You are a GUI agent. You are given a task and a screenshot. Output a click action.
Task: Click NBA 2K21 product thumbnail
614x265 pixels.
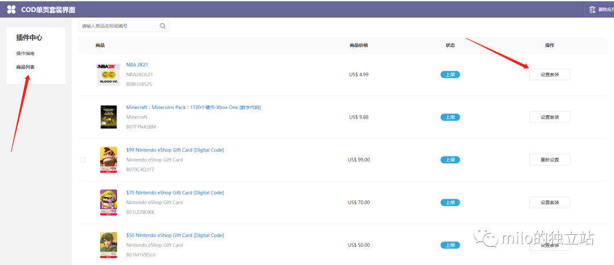(109, 75)
